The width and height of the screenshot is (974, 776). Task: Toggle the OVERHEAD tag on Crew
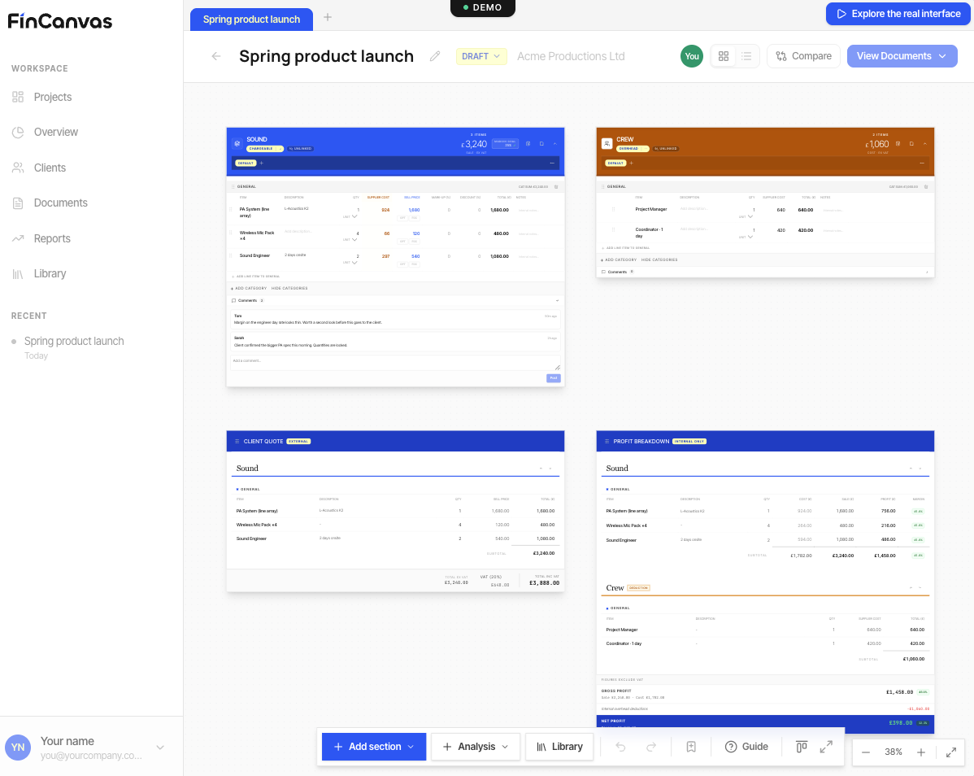coord(633,149)
